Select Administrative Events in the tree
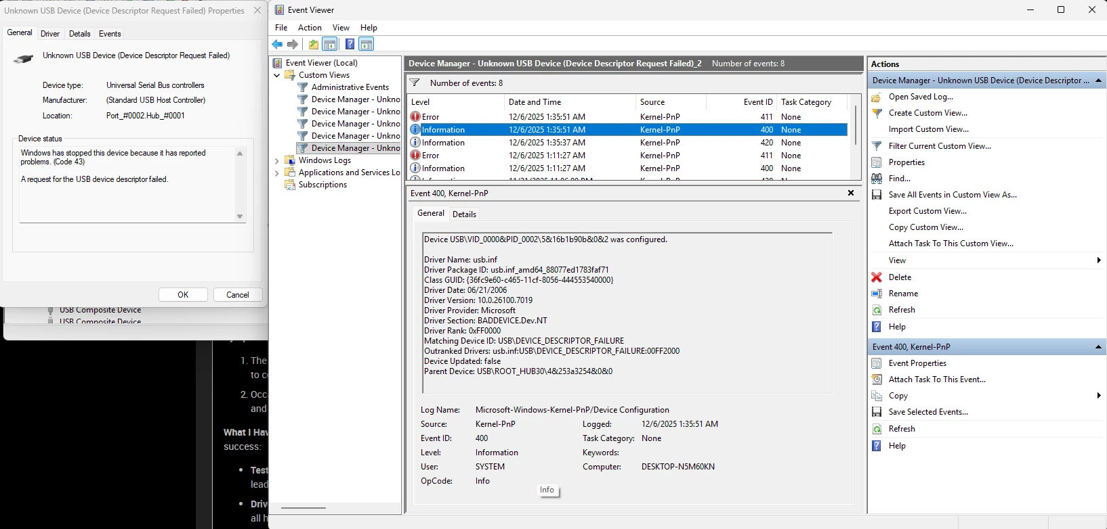1107x529 pixels. click(350, 87)
